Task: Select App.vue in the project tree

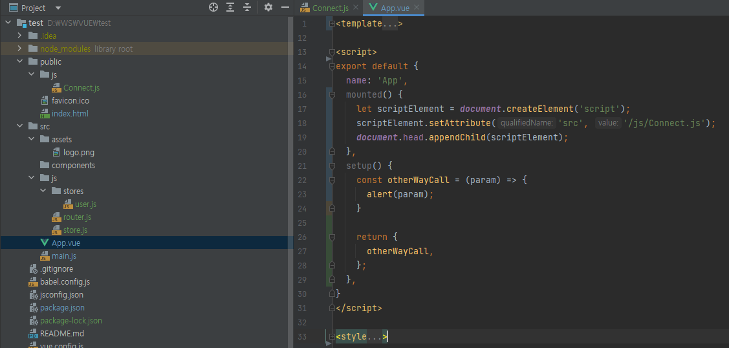Action: tap(66, 243)
